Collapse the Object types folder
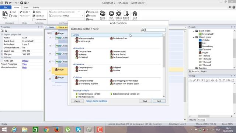 (x=194, y=37)
